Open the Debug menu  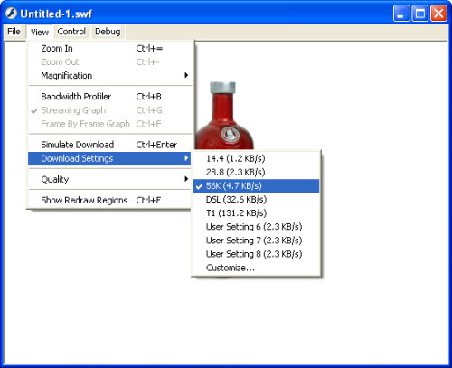pos(108,32)
